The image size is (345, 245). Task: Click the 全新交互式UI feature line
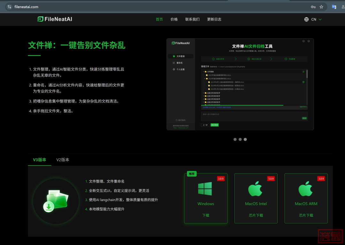[117, 191]
